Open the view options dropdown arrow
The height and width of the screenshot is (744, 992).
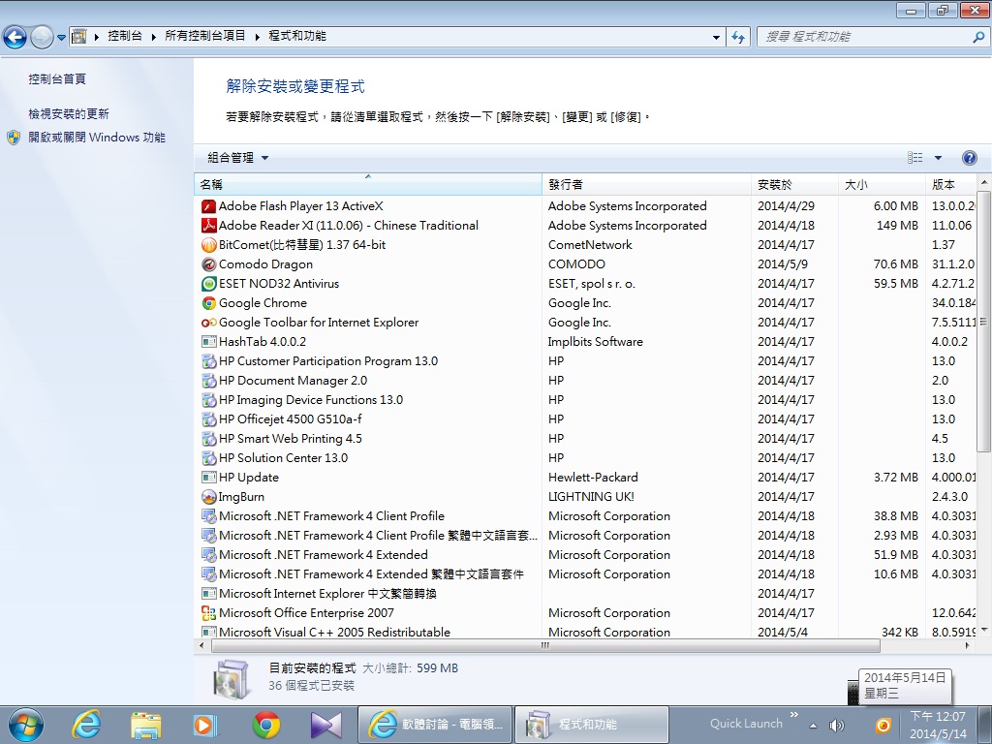coord(938,158)
